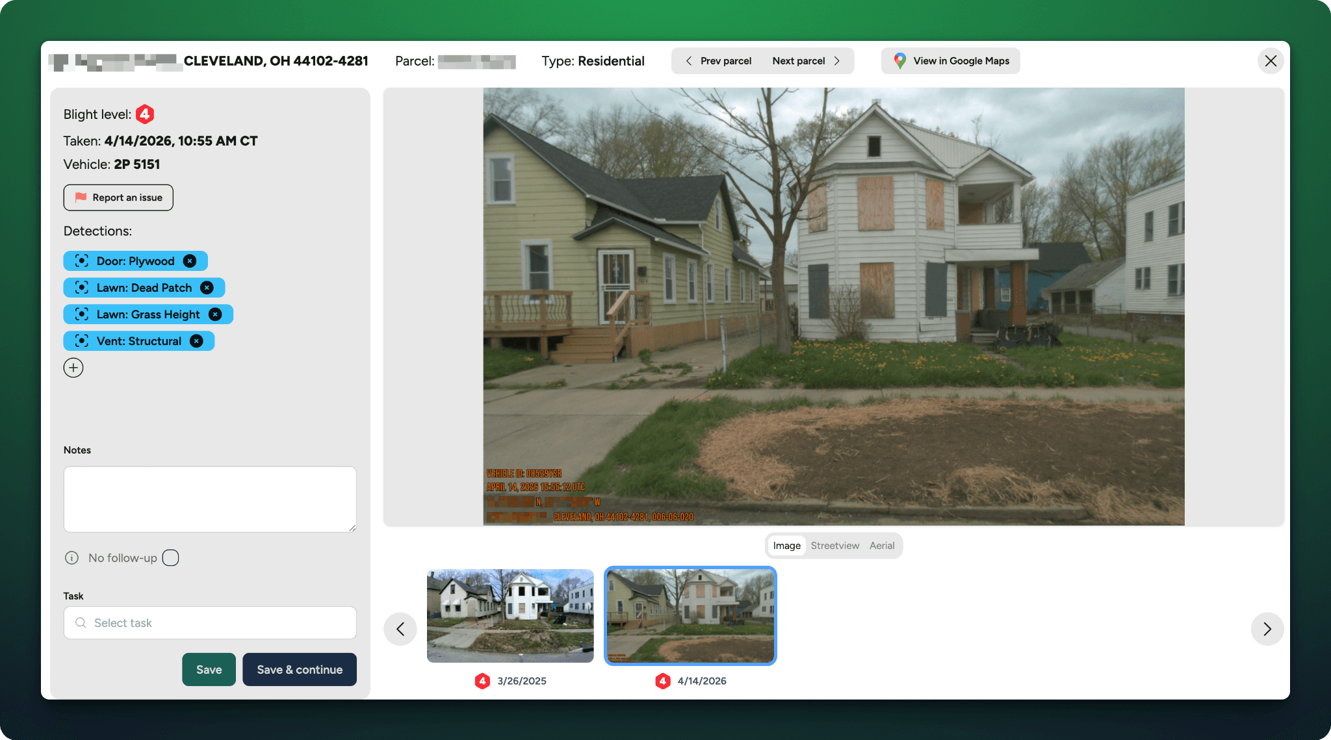Open View in Google Maps link
Image resolution: width=1331 pixels, height=740 pixels.
click(x=951, y=61)
